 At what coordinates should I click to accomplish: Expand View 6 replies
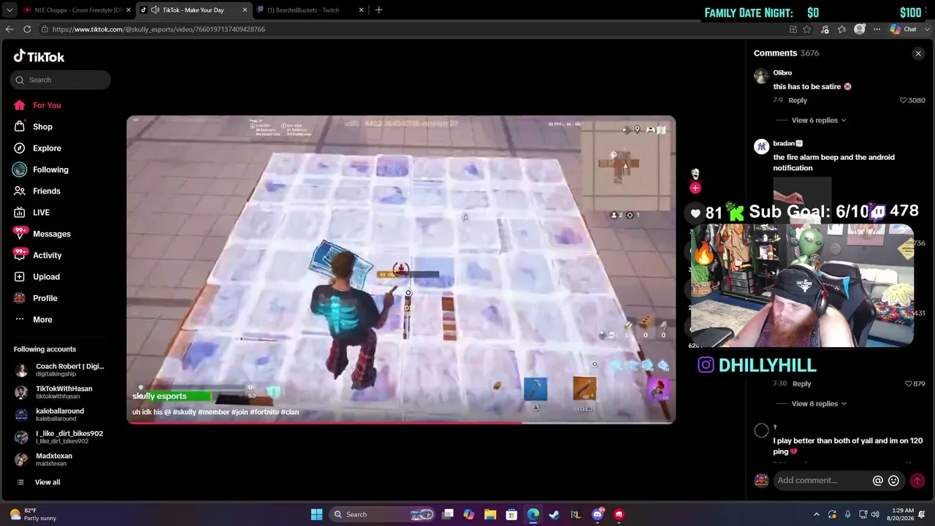[x=819, y=121]
